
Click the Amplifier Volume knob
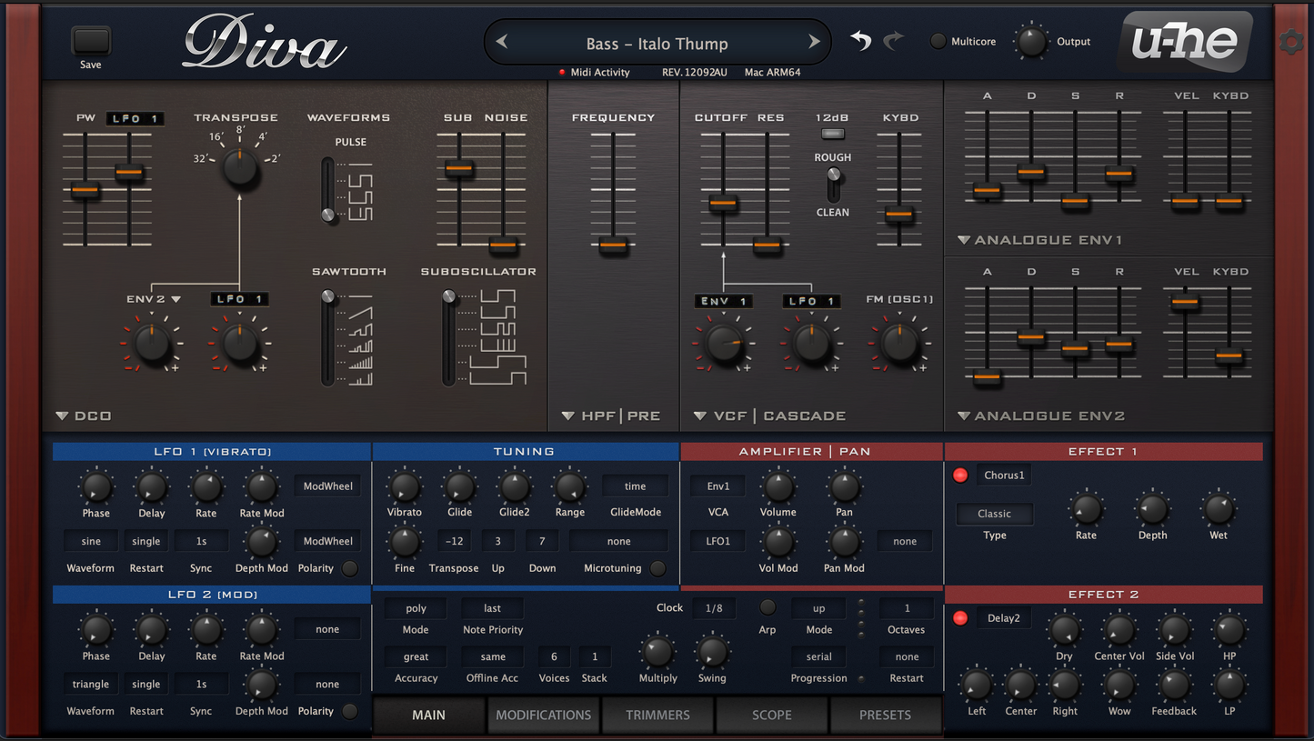click(778, 487)
